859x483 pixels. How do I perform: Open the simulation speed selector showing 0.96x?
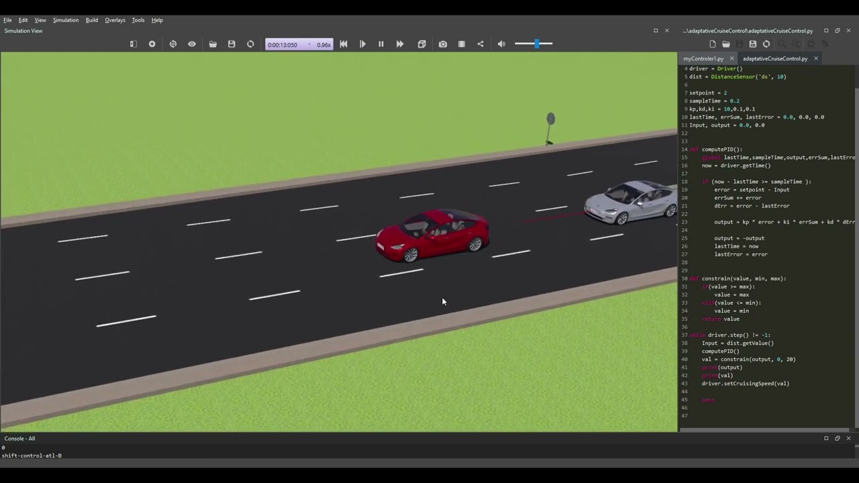[323, 44]
